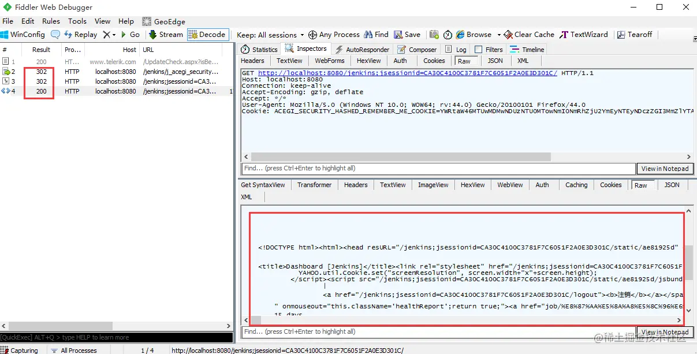
Task: Switch to the Log tab
Action: click(x=456, y=50)
